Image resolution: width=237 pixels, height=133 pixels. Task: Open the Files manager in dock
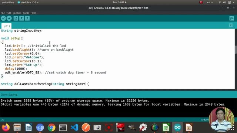pyautogui.click(x=17, y=127)
